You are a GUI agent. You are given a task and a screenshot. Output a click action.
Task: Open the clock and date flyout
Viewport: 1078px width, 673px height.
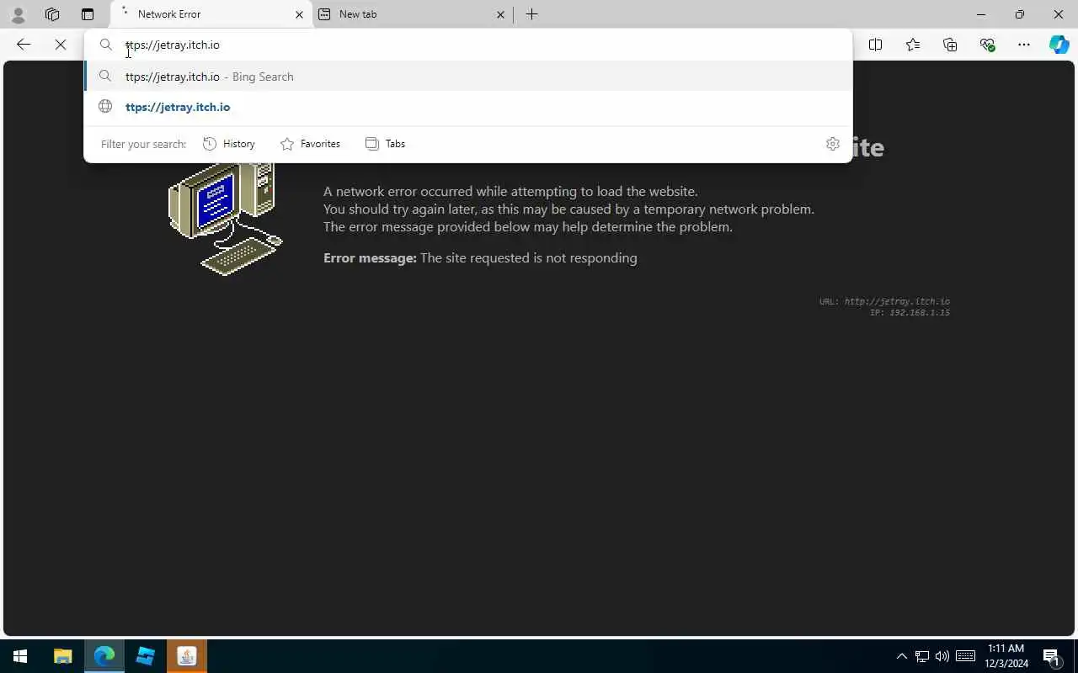pos(1006,656)
